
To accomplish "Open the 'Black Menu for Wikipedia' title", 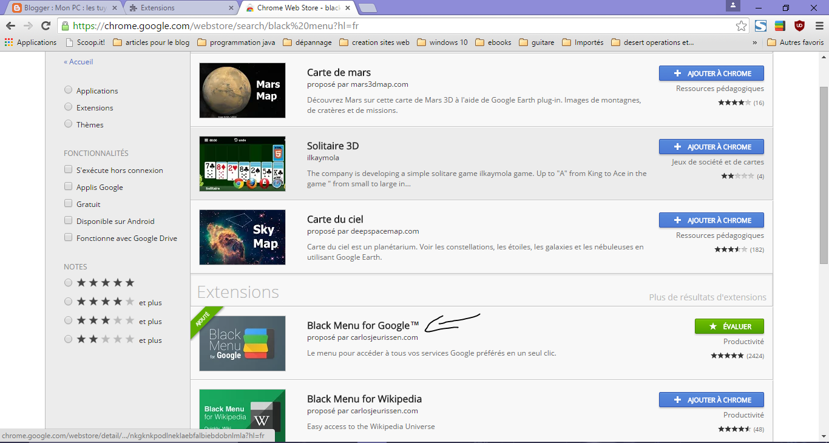I will tap(364, 399).
